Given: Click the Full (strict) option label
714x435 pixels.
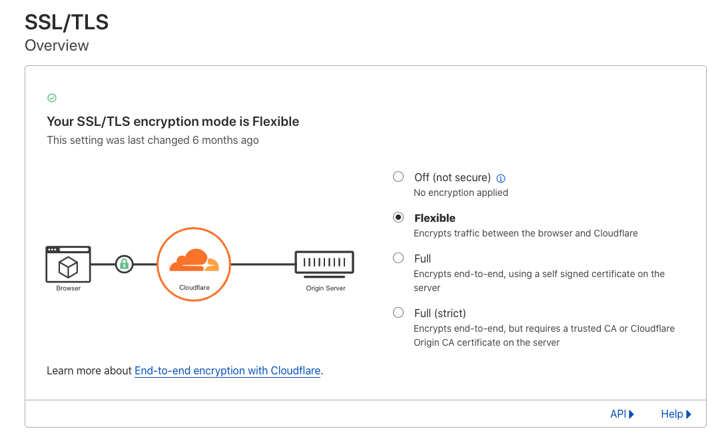Looking at the screenshot, I should coord(440,313).
